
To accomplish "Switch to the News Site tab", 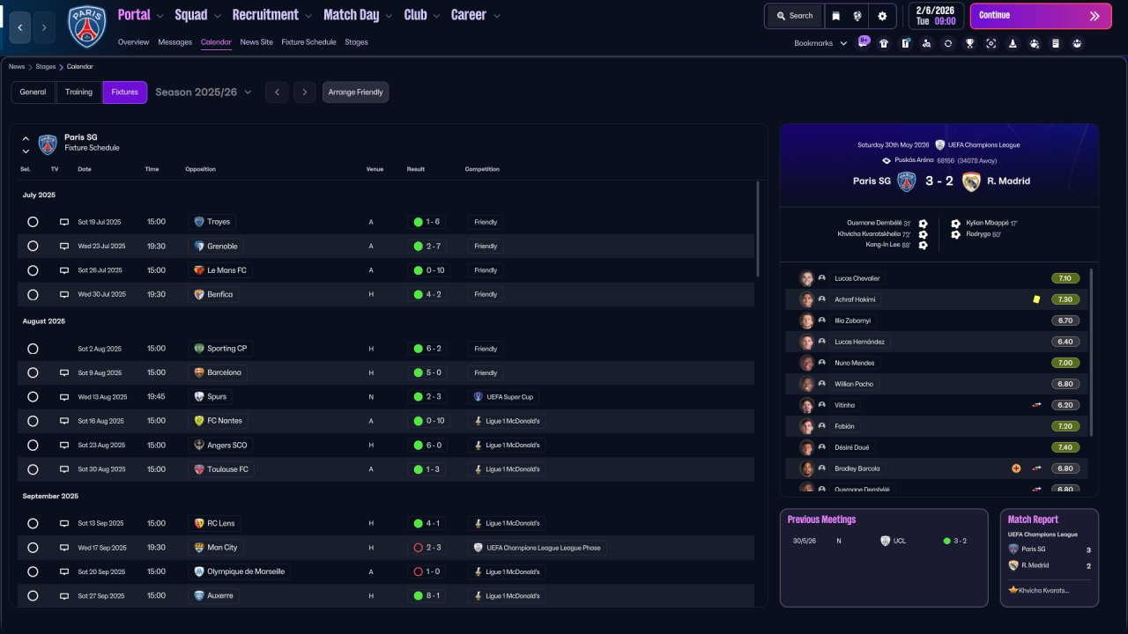I will tap(256, 42).
